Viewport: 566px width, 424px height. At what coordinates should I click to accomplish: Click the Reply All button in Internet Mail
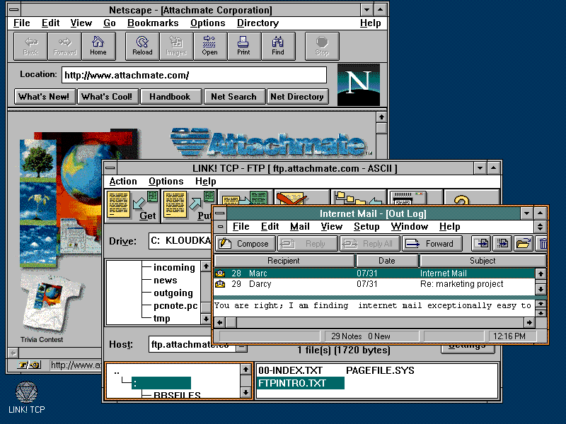click(x=370, y=244)
